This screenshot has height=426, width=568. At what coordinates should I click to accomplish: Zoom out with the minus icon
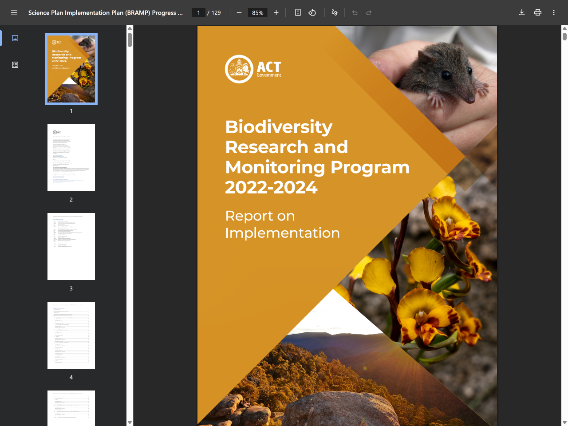239,12
